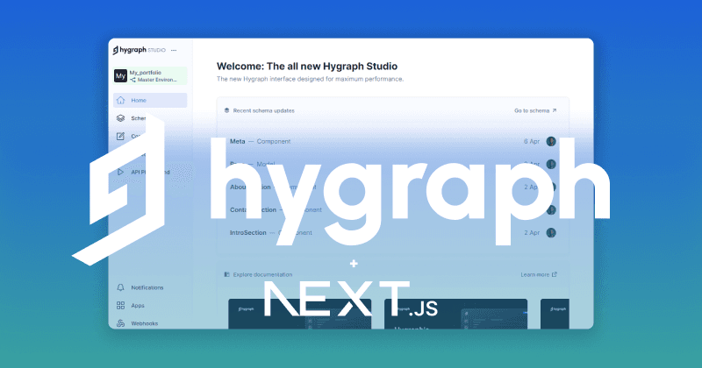Click the Notifications bell icon
Screen dimensions: 702x368
click(120, 287)
